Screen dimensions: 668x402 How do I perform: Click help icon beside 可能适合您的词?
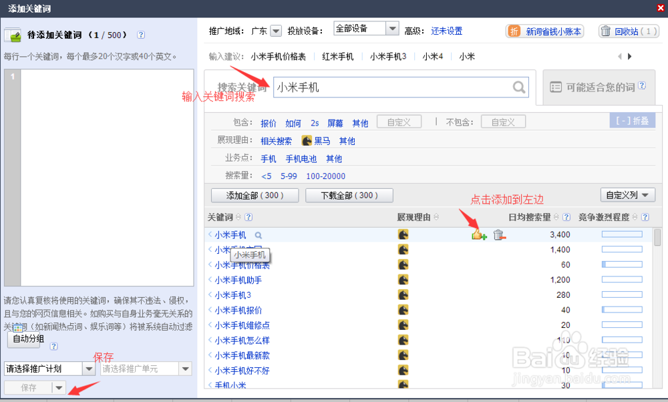642,85
